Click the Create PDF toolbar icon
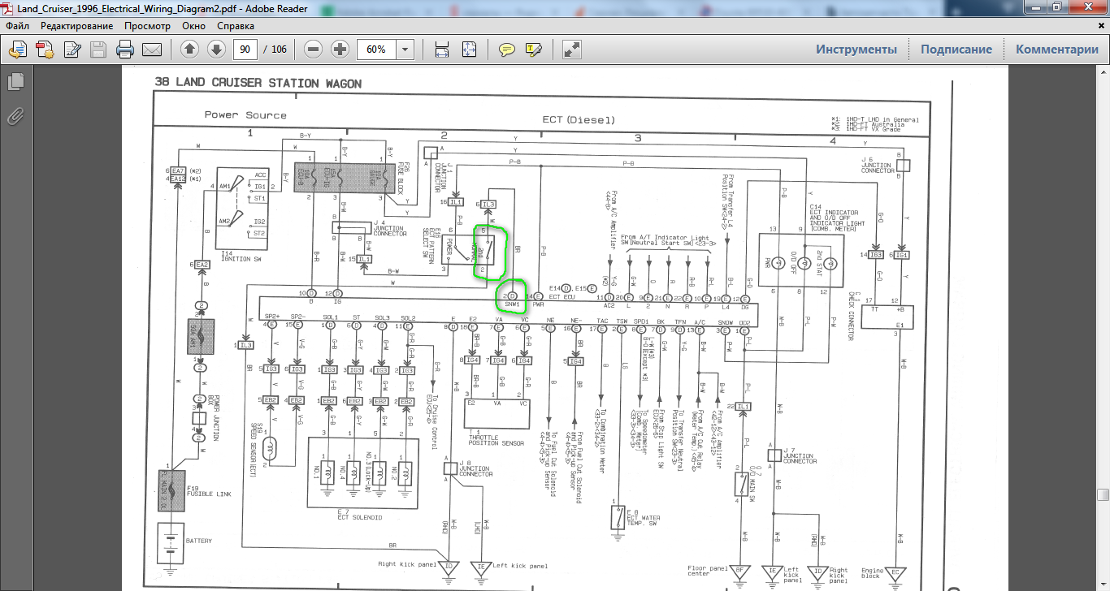1110x591 pixels. [44, 50]
